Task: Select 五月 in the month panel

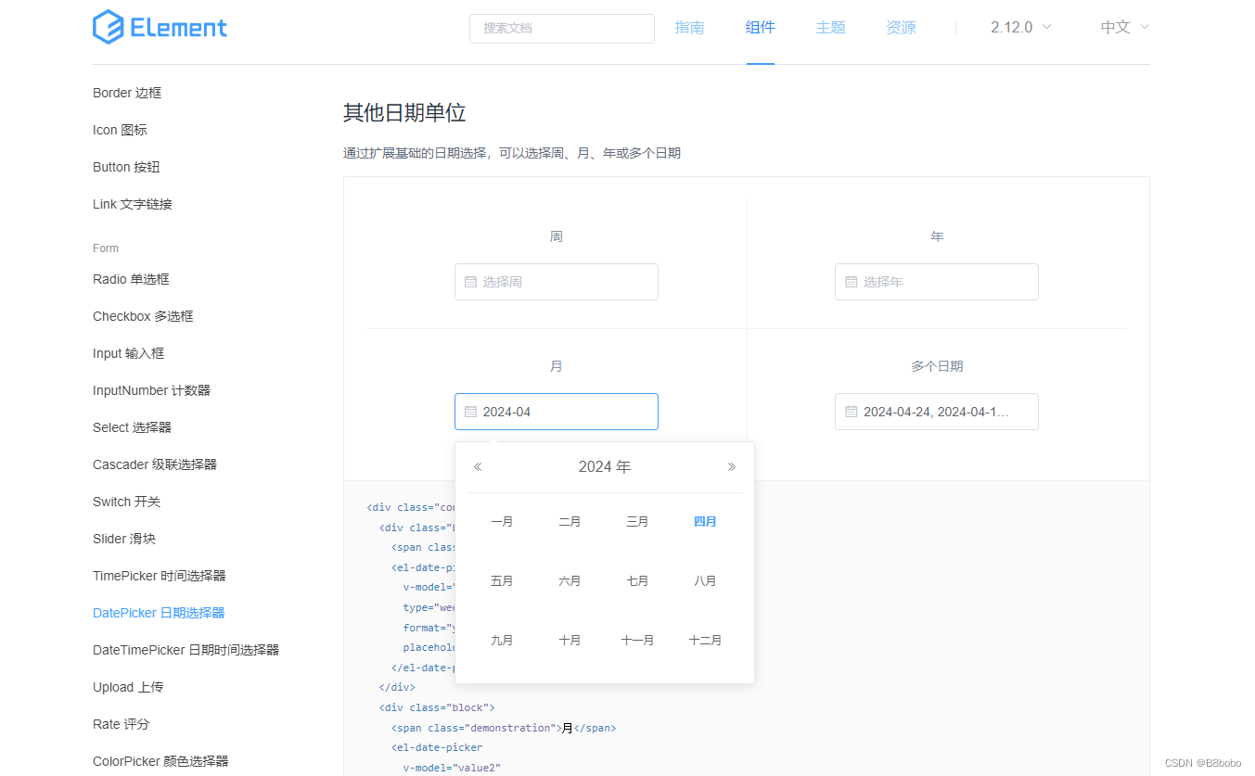Action: click(x=502, y=580)
